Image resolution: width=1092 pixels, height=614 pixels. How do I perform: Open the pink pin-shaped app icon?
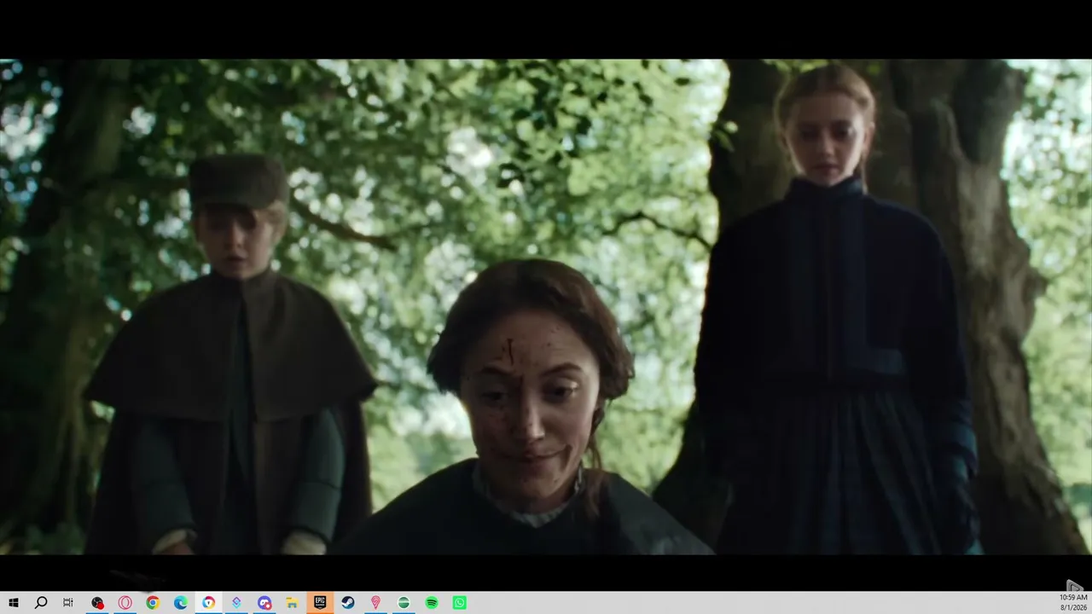tap(375, 603)
